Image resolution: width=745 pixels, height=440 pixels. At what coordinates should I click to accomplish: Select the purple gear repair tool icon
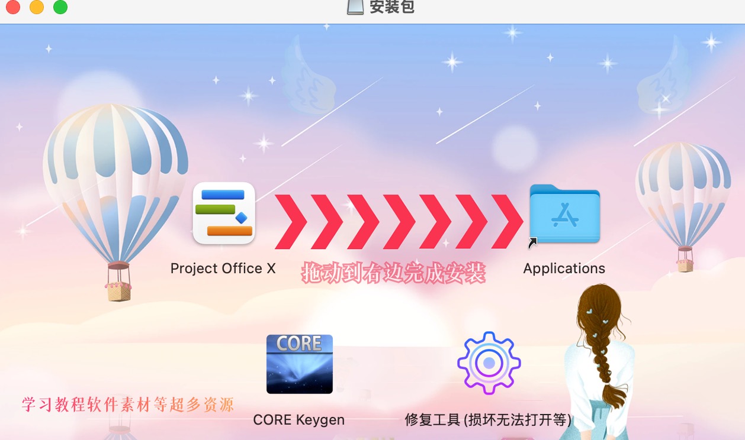click(489, 363)
